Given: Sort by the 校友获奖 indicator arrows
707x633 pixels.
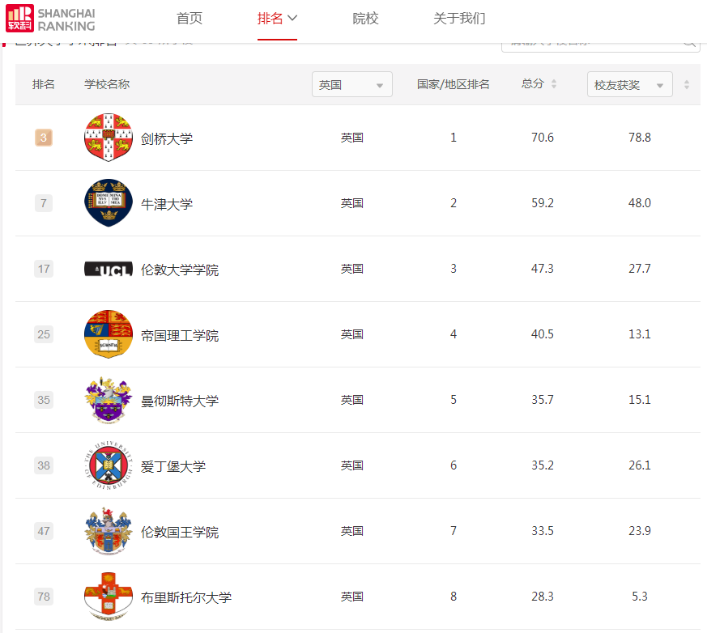Looking at the screenshot, I should coord(687,84).
